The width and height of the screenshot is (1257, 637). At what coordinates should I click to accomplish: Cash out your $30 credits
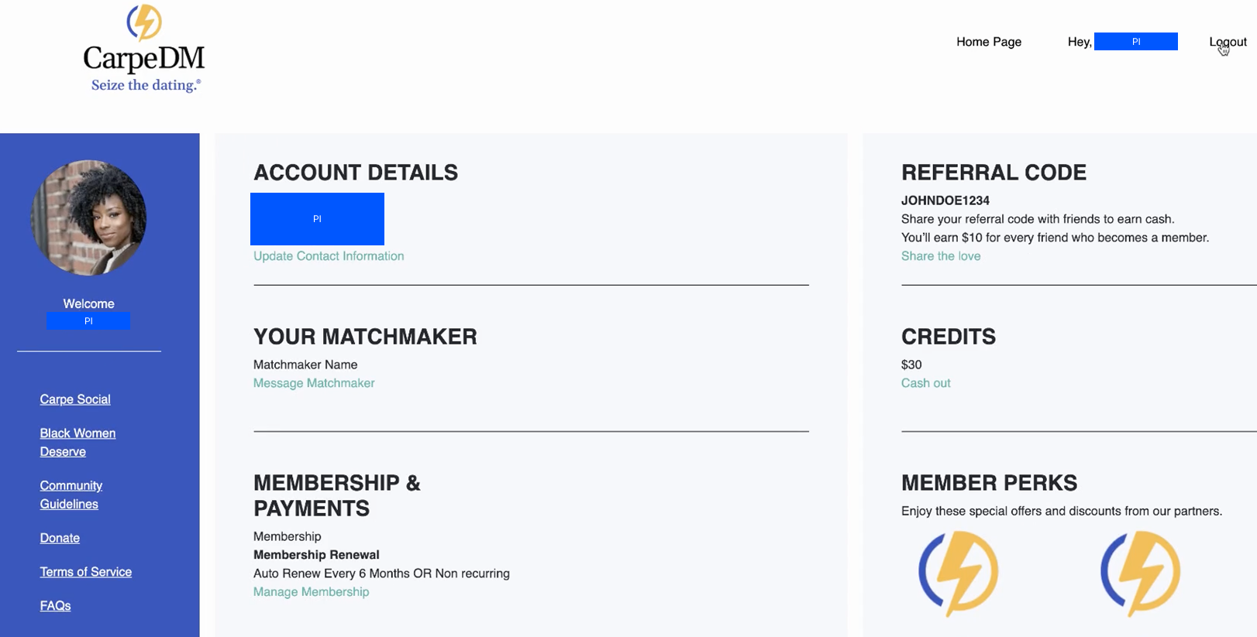pyautogui.click(x=925, y=382)
